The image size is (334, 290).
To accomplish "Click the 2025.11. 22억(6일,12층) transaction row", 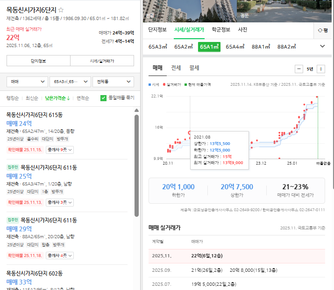I will [237, 256].
